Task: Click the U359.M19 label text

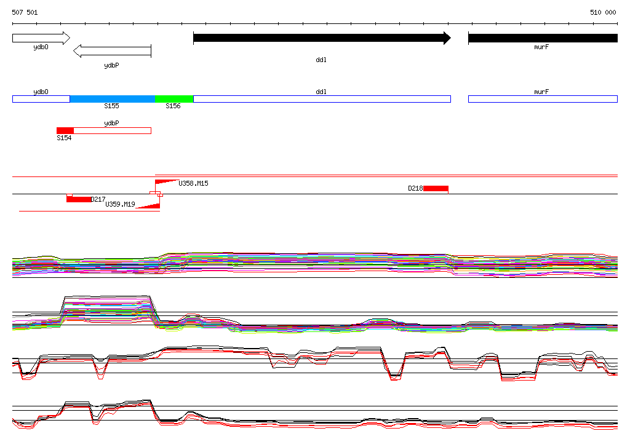Action: click(120, 204)
